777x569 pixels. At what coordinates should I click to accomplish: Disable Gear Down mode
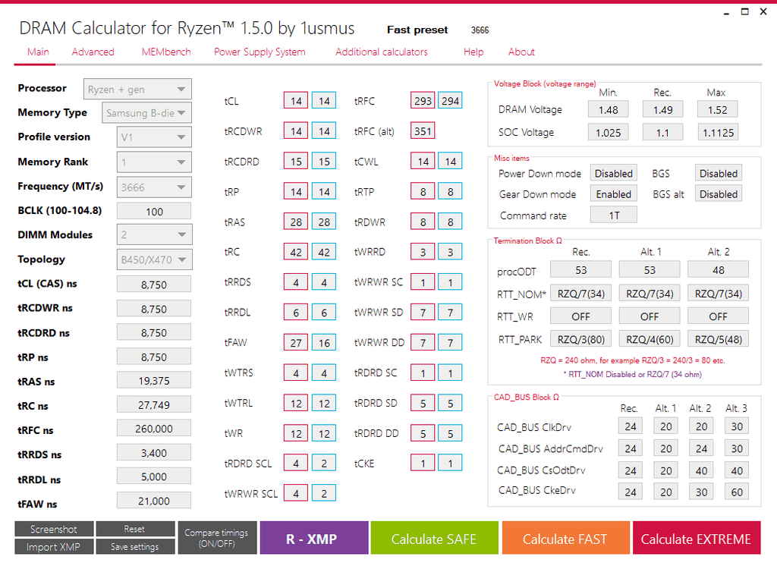coord(613,193)
